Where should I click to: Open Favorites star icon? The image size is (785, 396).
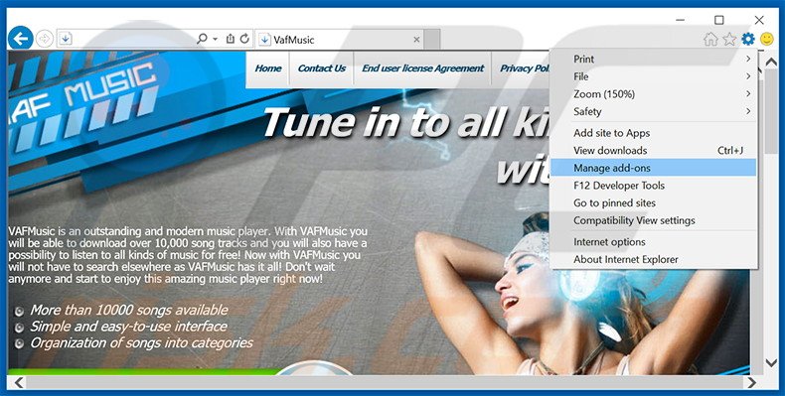tap(729, 39)
